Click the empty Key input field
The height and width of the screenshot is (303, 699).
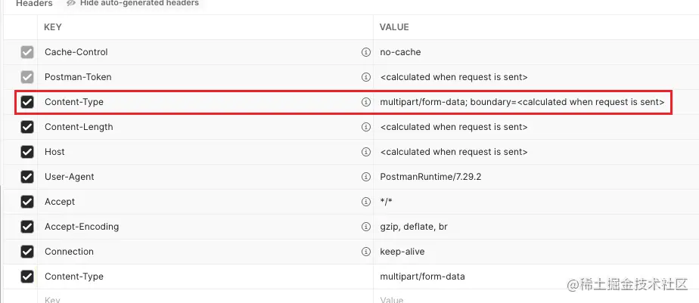pos(205,297)
